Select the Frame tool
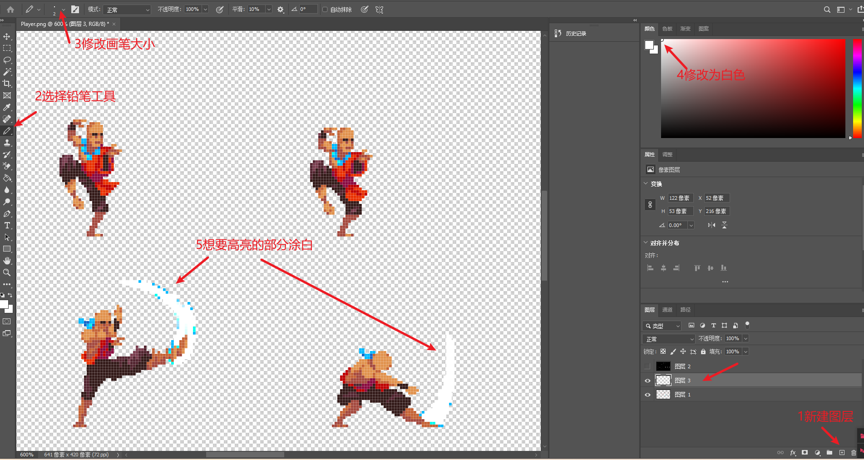864x460 pixels. pos(7,95)
